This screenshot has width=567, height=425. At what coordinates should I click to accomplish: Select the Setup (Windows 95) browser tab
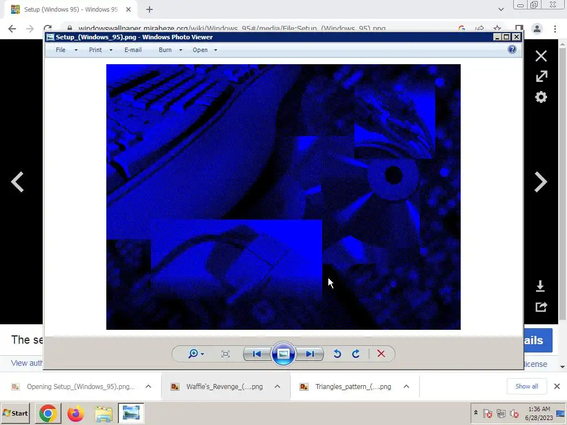pyautogui.click(x=70, y=9)
